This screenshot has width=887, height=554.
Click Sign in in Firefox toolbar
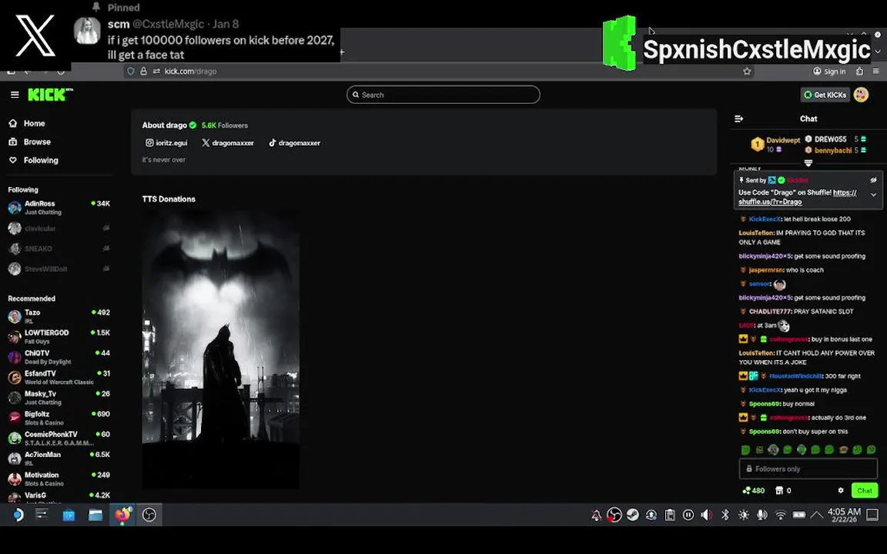[x=829, y=72]
